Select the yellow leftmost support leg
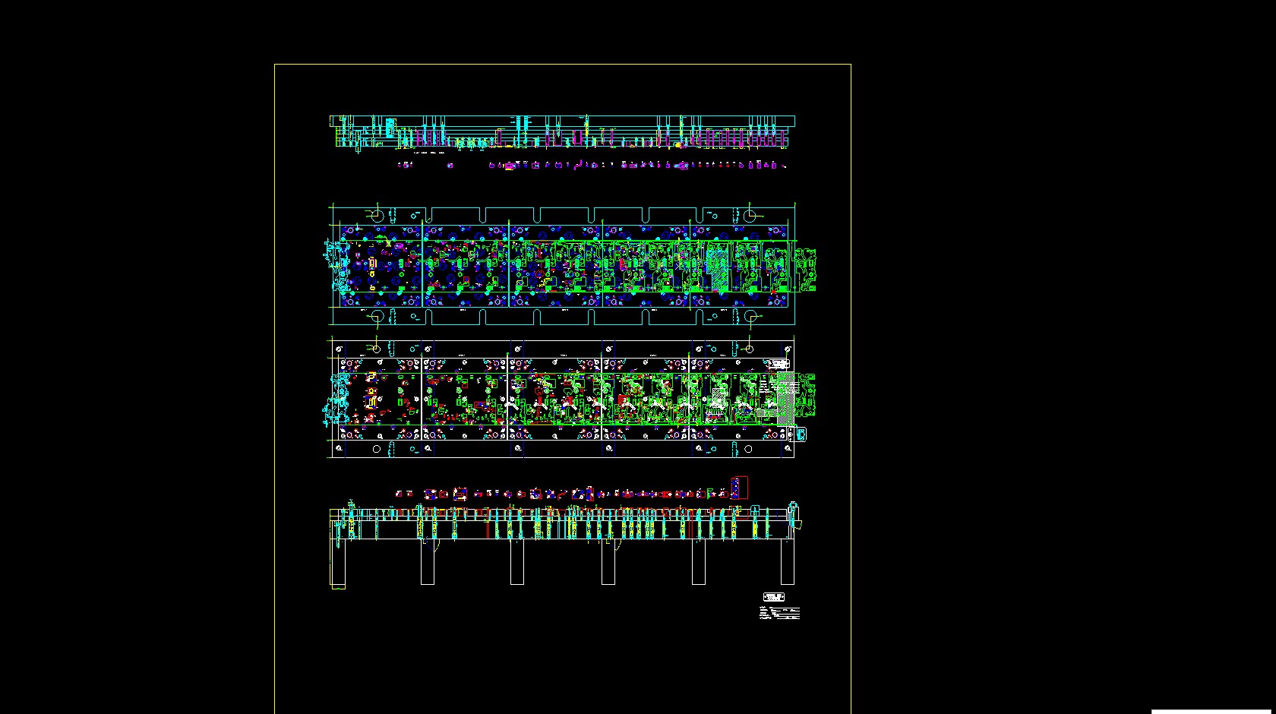 coord(338,562)
